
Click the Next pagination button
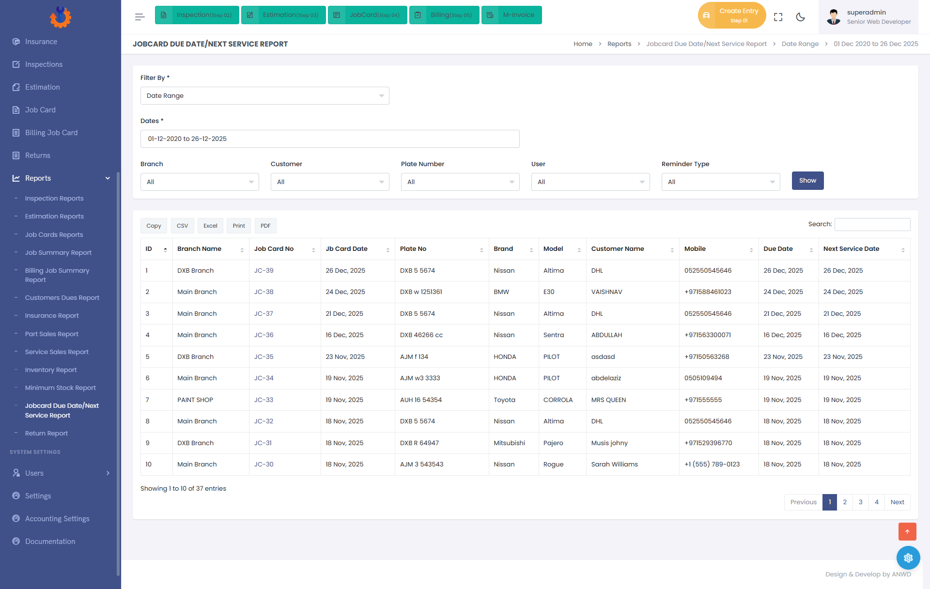[x=898, y=502]
